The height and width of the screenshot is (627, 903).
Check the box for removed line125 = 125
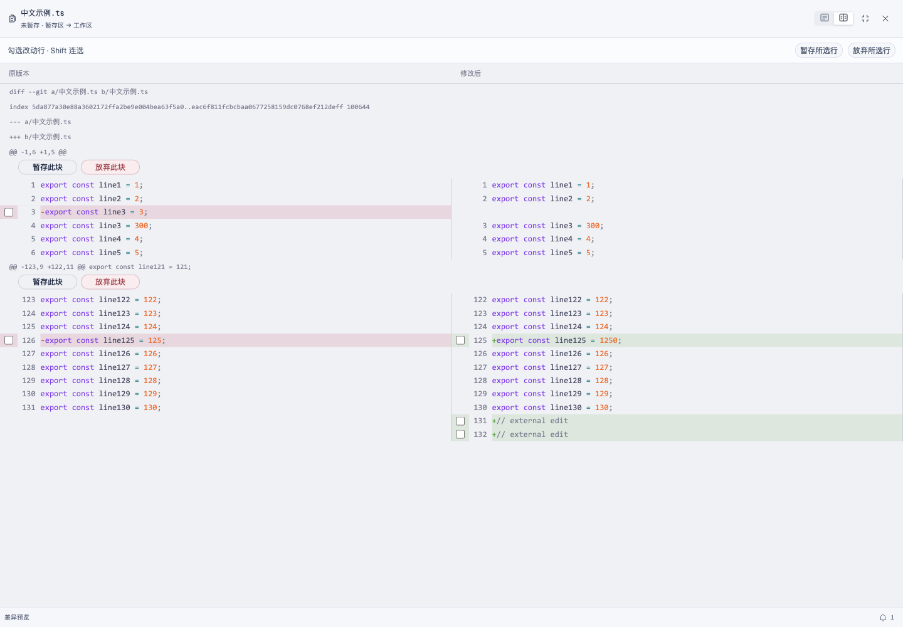click(x=9, y=340)
